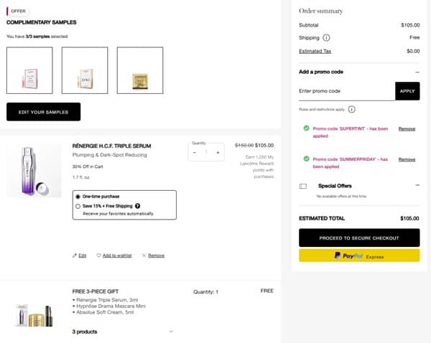Remove the SUMMERFRIDAY promo code

coord(407,159)
